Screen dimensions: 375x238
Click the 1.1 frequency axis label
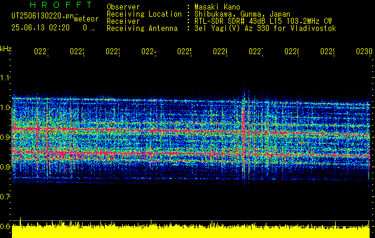click(5, 78)
